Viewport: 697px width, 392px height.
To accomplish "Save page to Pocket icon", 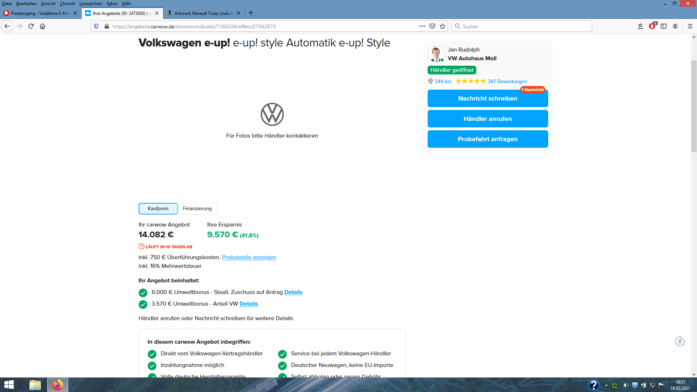I will pos(432,26).
